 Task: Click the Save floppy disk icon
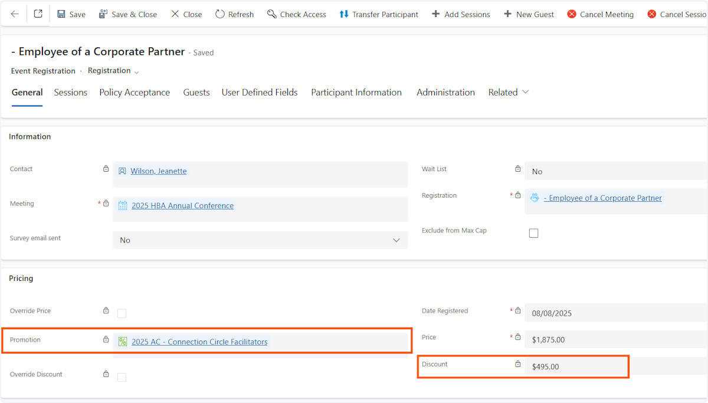point(61,14)
